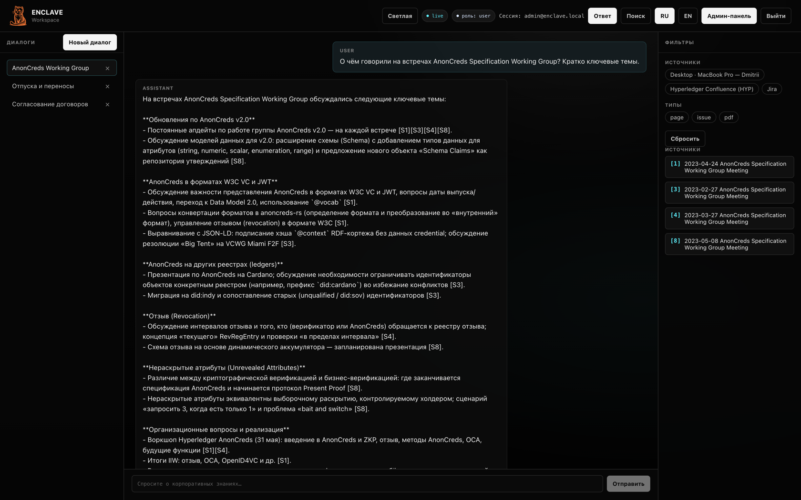Reset filters with Сбросить
The height and width of the screenshot is (500, 801).
click(685, 139)
